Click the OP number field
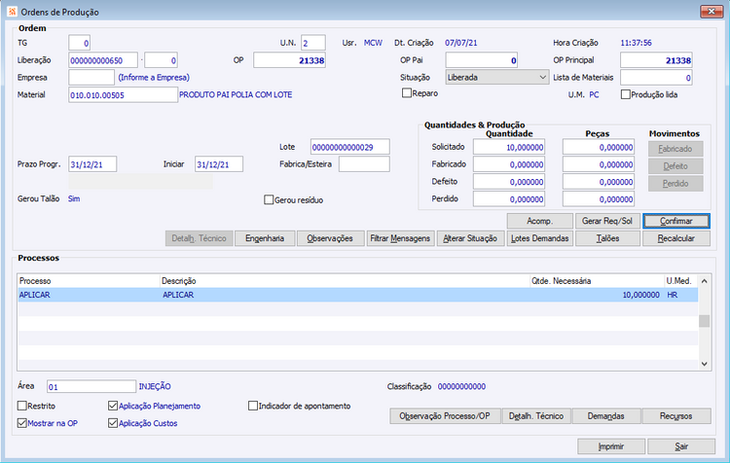Screen dimensions: 730x463 (x=289, y=60)
